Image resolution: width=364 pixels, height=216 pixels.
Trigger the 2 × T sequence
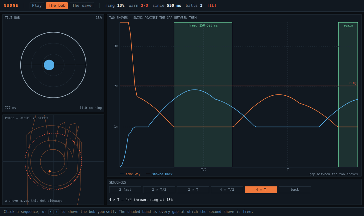point(193,190)
